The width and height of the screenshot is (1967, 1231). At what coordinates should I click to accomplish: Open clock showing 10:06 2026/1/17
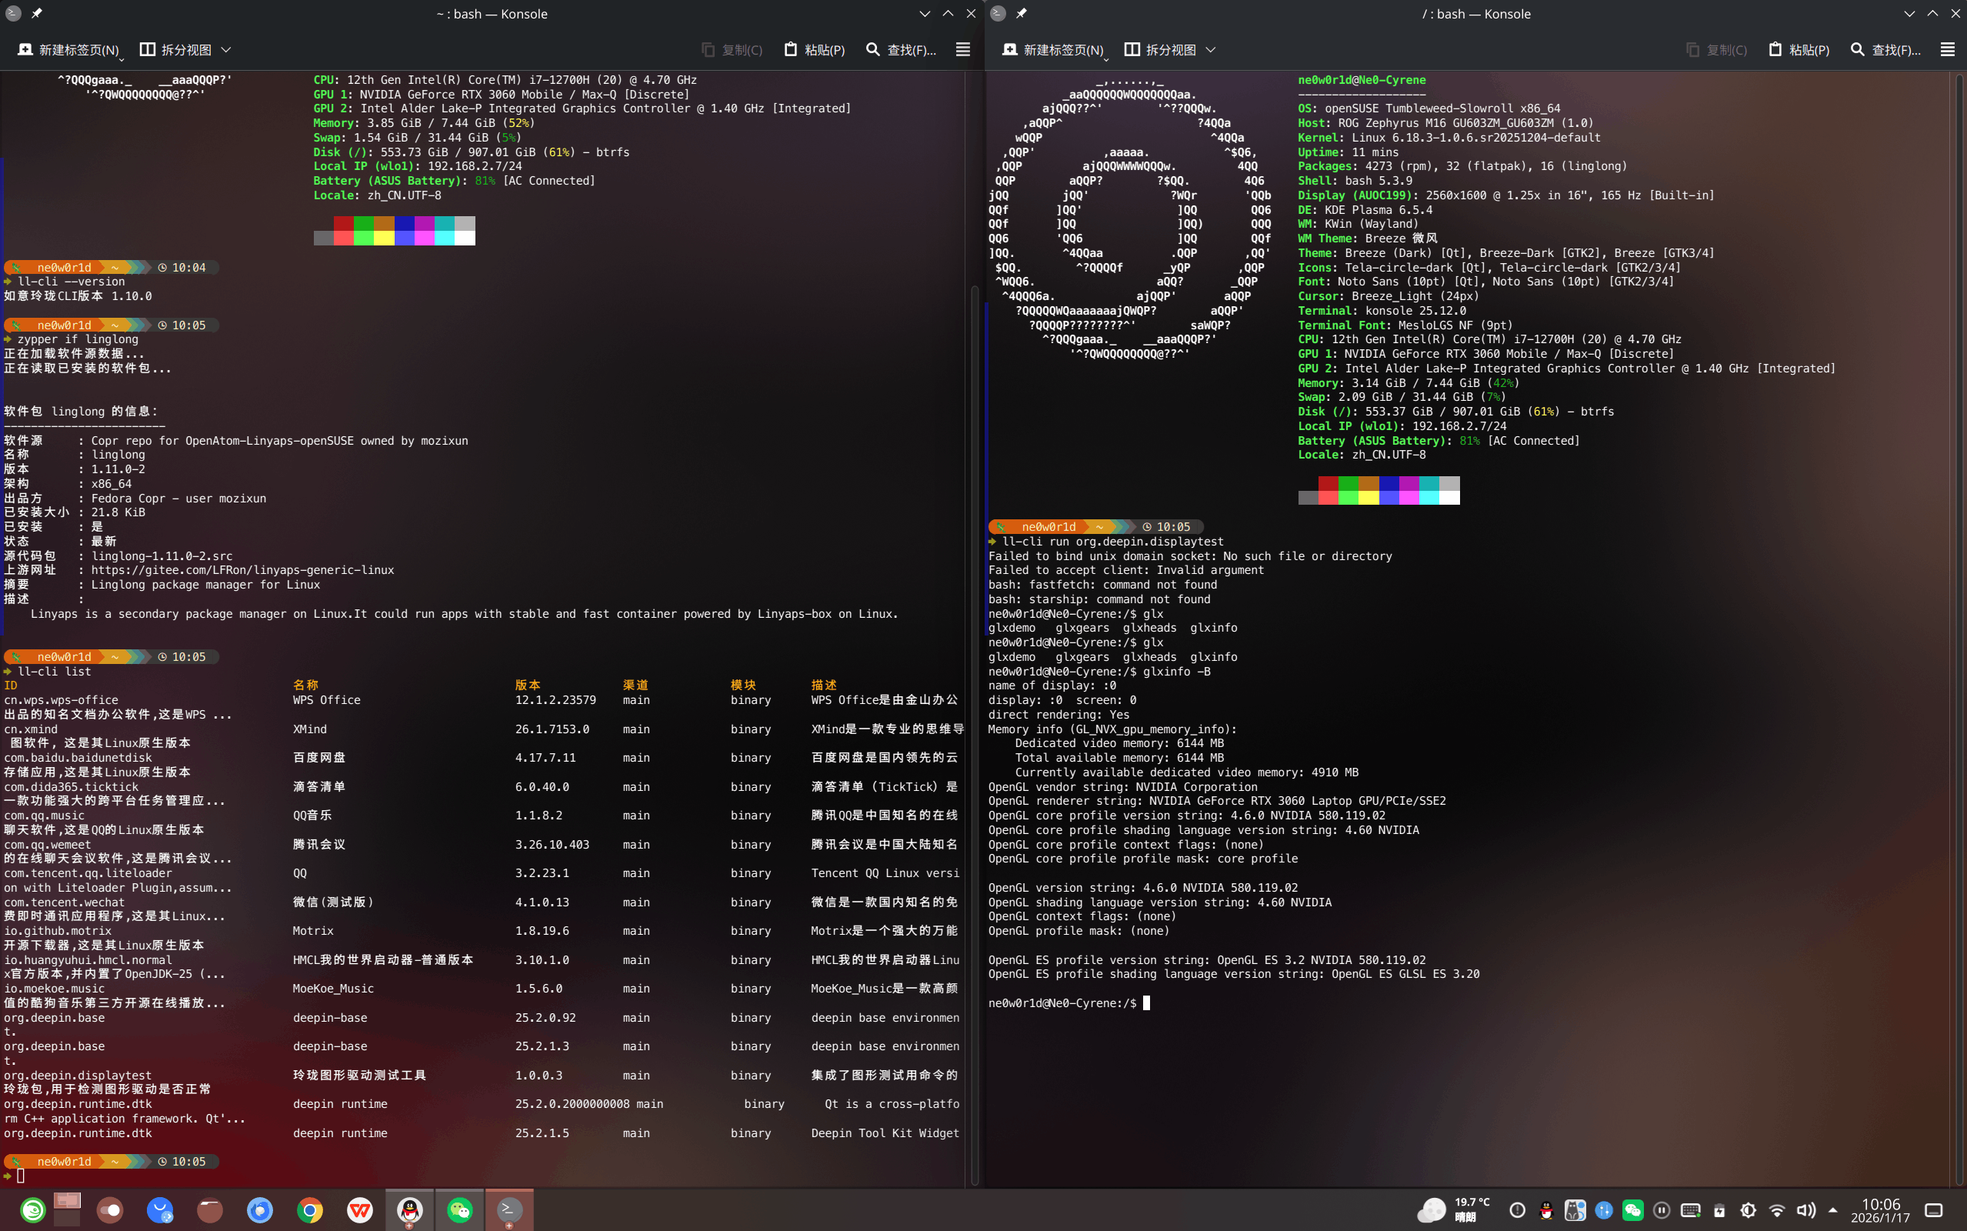tap(1881, 1209)
